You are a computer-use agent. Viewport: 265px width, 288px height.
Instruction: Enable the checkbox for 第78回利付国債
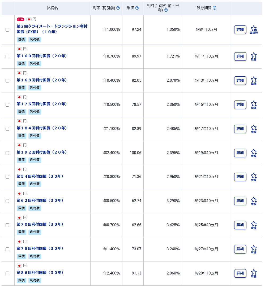click(7, 249)
